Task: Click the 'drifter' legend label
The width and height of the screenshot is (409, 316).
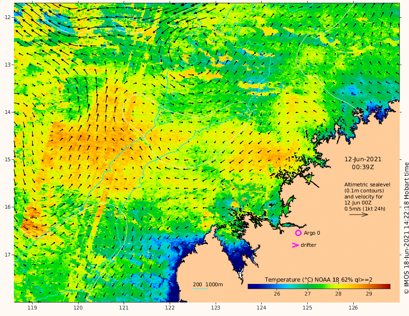Action: (x=308, y=245)
